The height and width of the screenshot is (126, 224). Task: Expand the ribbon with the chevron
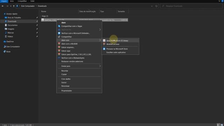coord(219,1)
